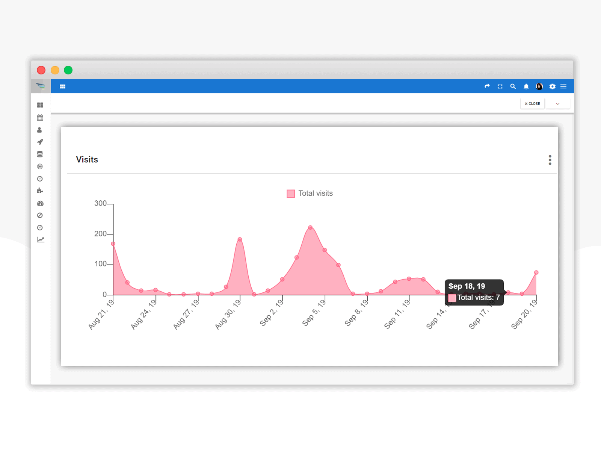This screenshot has width=601, height=451.
Task: Click the highest data point on the chart
Action: pyautogui.click(x=310, y=227)
